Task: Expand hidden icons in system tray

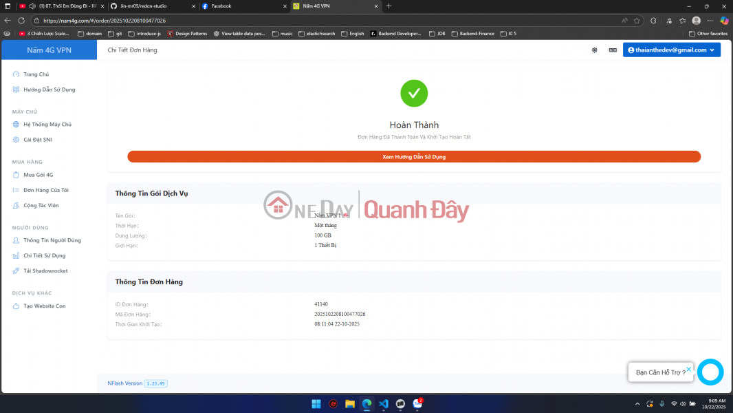Action: click(x=636, y=404)
